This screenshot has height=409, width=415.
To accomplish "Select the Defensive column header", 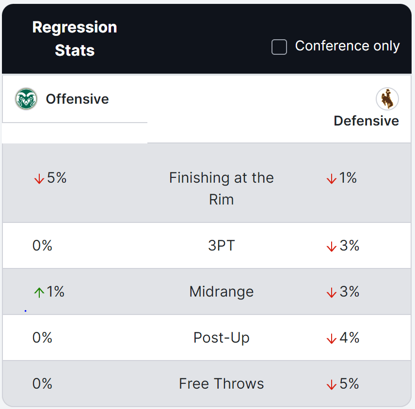I will [x=366, y=121].
